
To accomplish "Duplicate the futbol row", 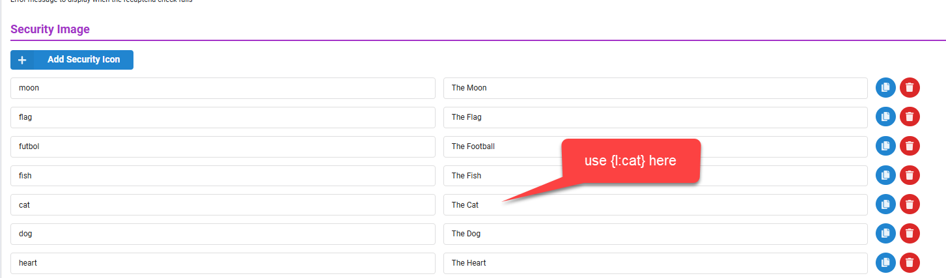I will click(885, 146).
